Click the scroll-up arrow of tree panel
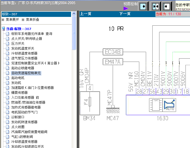 point(74,14)
